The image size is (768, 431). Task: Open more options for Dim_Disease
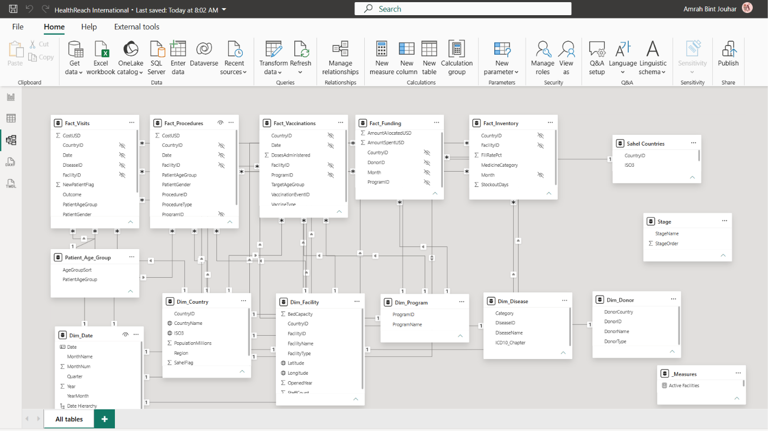[564, 301]
